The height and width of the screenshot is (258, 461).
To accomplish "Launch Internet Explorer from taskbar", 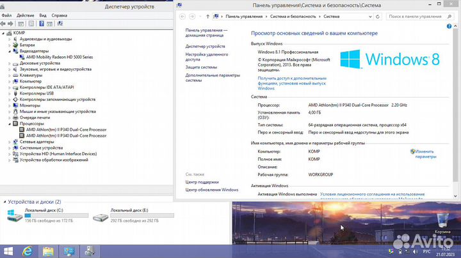I will click(x=28, y=251).
